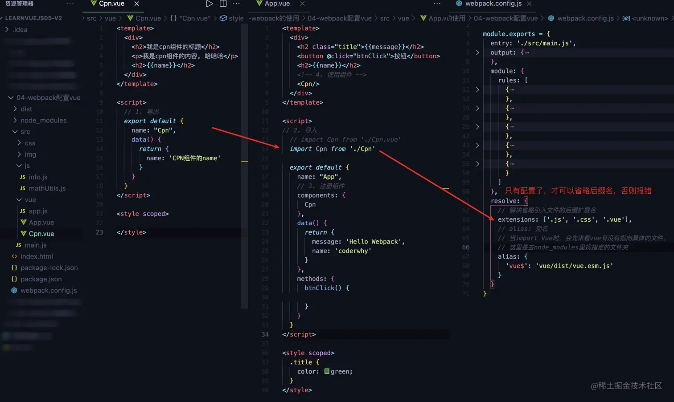
Task: Click the vue breadcrumb in Cpn.vue editor
Action: click(x=110, y=18)
